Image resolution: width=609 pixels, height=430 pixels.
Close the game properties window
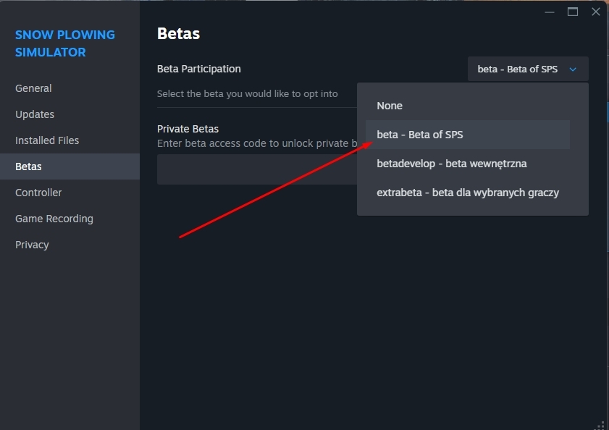click(x=596, y=12)
